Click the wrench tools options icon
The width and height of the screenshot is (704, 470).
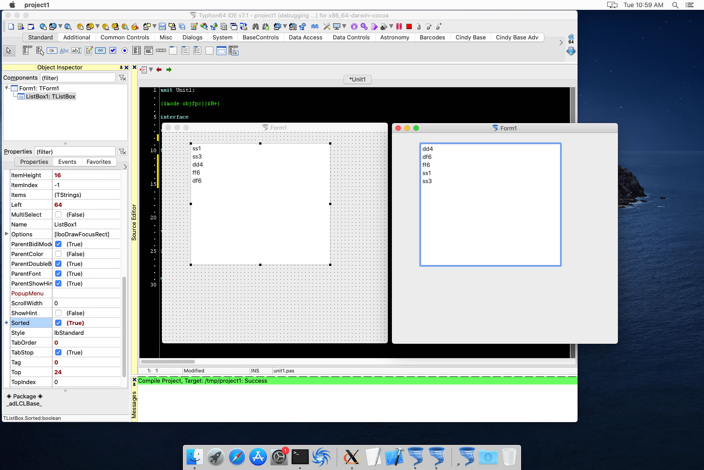pos(327,26)
